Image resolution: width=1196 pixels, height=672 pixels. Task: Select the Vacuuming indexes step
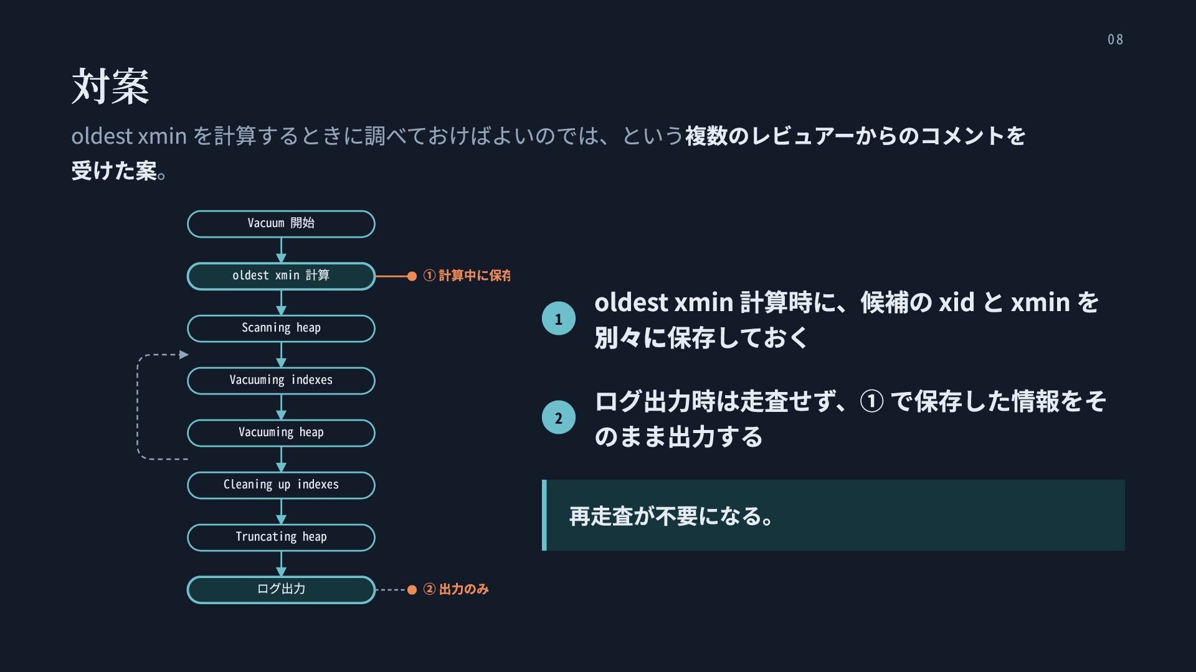click(281, 381)
